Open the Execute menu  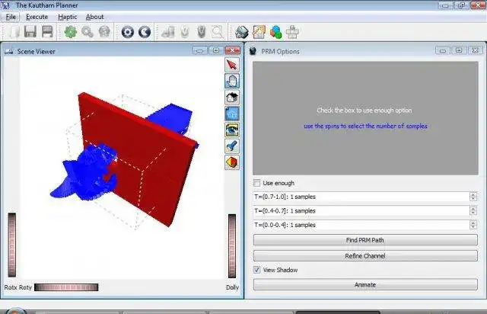pos(37,17)
